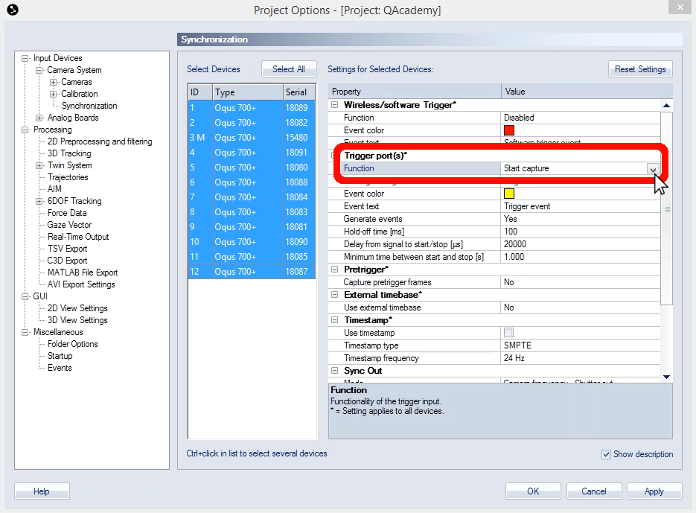
Task: Click the app icon in the title bar
Action: (12, 10)
